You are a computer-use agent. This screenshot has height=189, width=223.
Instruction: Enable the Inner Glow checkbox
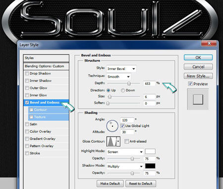27,95
